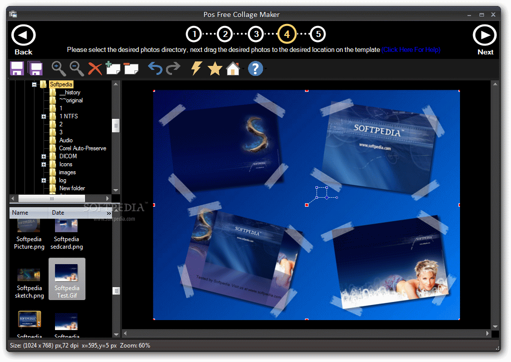Viewport: 511px width, 362px height.
Task: Click the Next arrow button
Action: (485, 35)
